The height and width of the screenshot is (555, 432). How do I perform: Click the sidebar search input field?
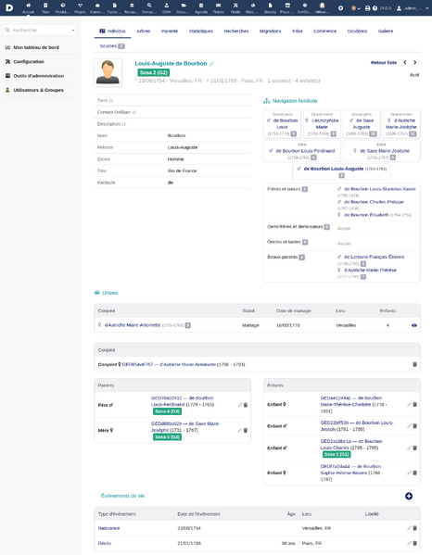[x=40, y=30]
